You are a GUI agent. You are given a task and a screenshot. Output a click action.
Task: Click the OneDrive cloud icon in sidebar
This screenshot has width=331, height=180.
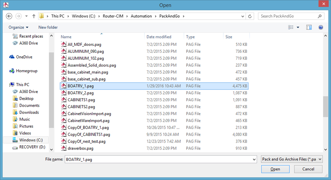[x=12, y=57]
